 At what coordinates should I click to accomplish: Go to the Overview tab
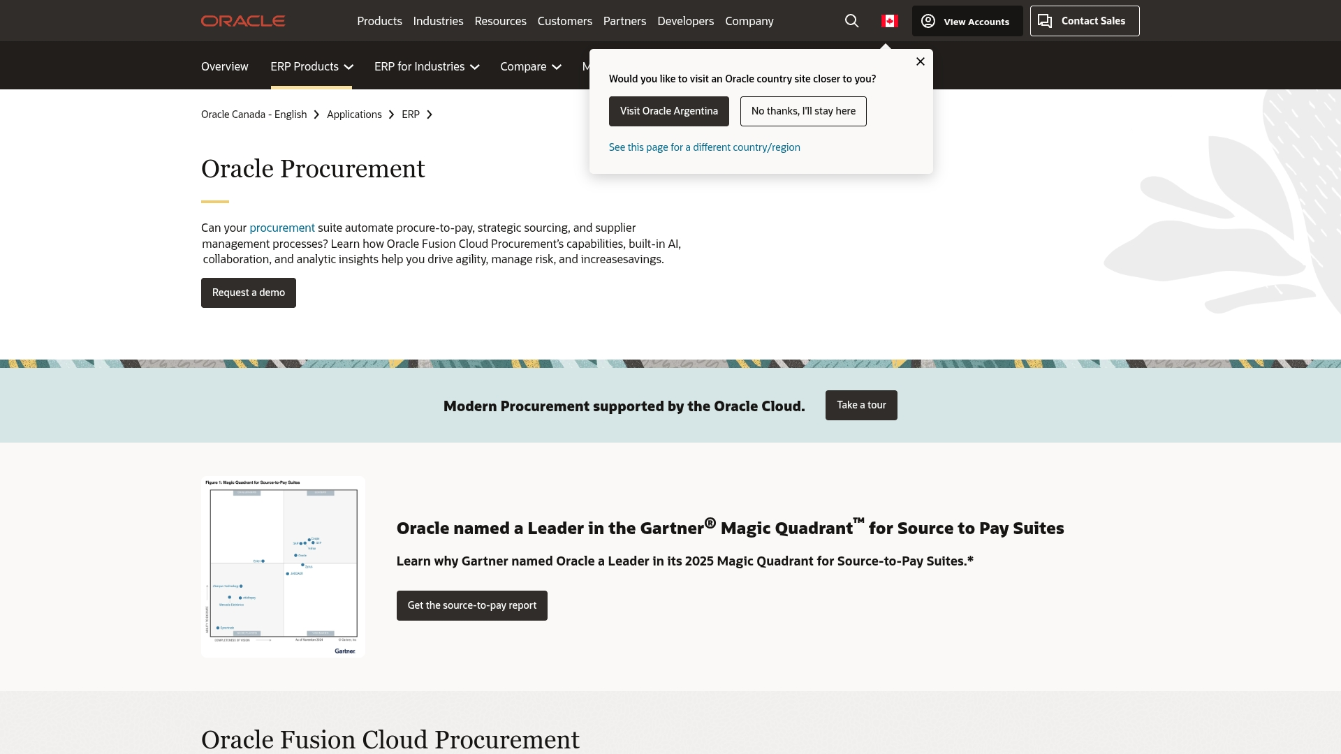click(x=224, y=66)
